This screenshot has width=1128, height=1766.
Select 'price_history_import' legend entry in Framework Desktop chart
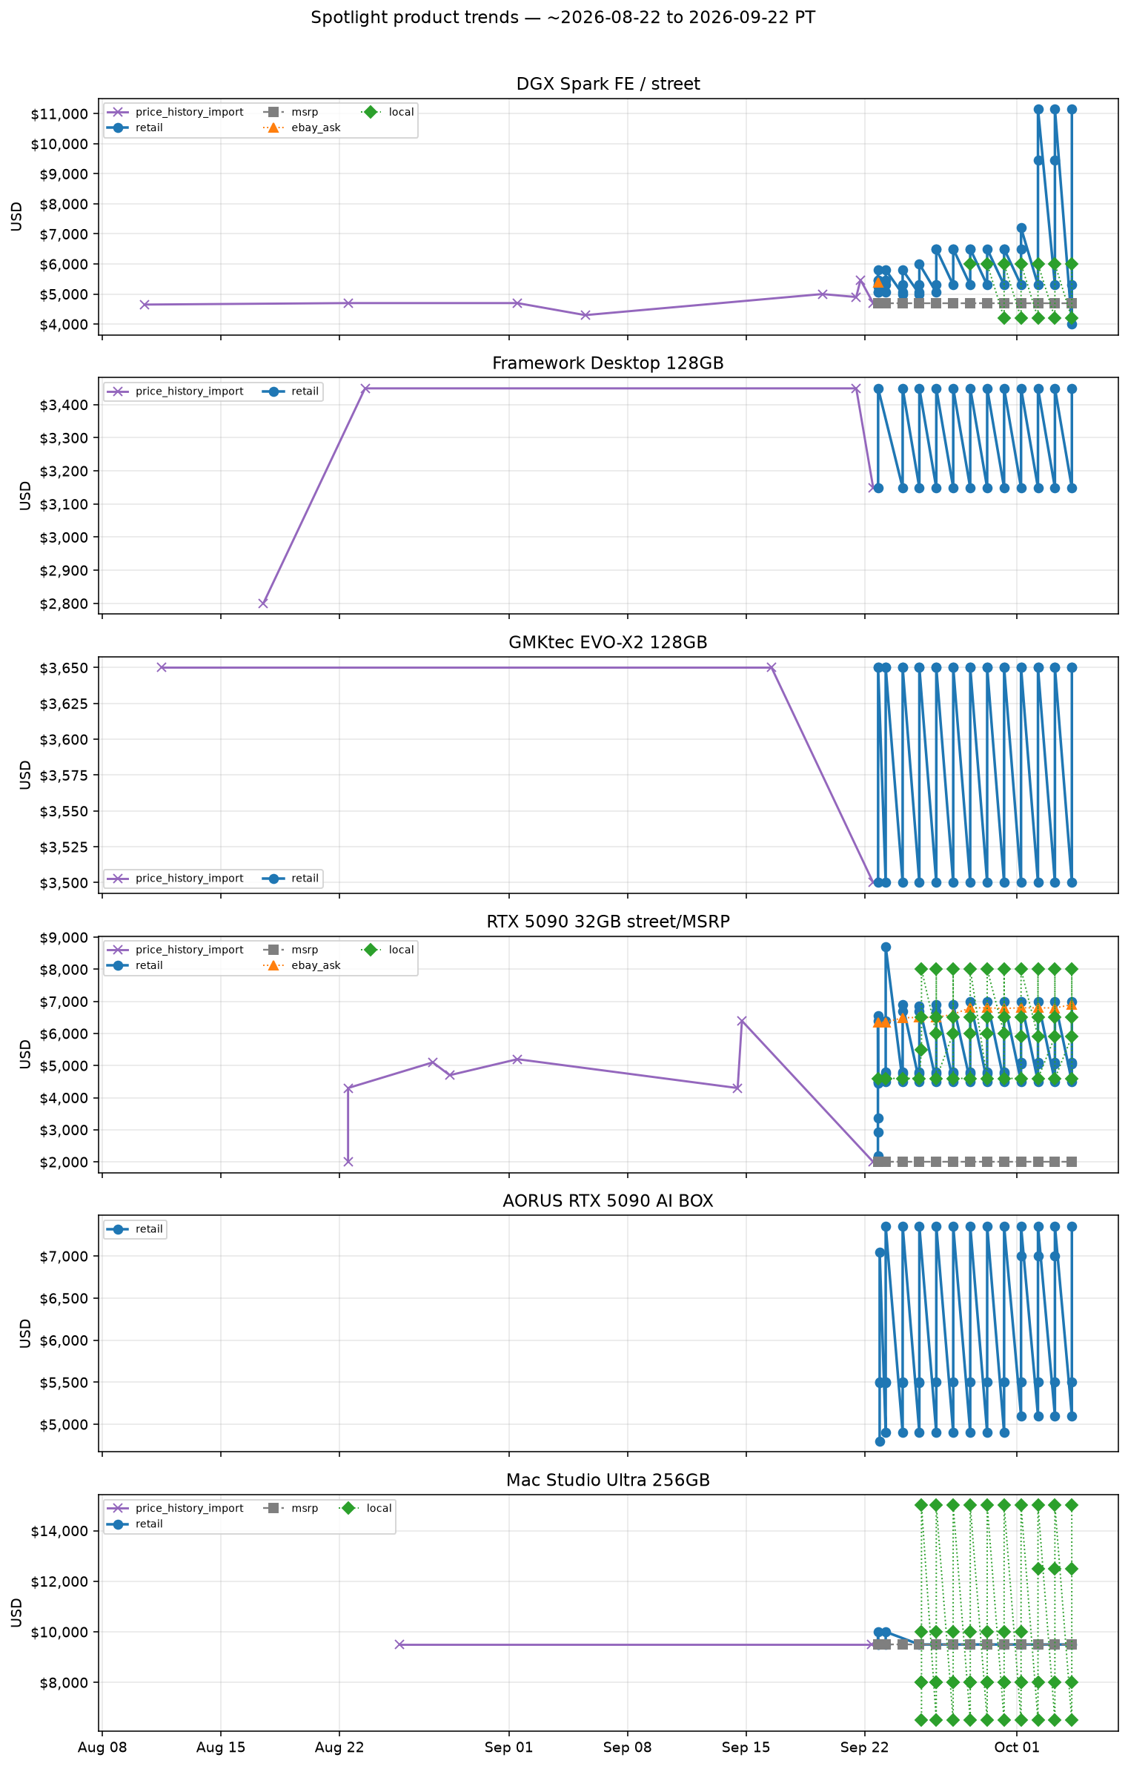coord(175,391)
